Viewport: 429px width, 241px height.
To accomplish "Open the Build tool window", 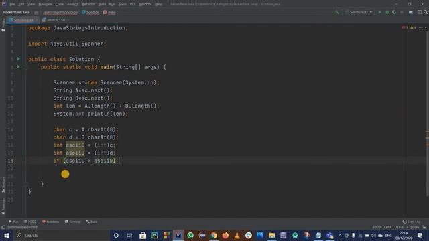I will pos(92,222).
